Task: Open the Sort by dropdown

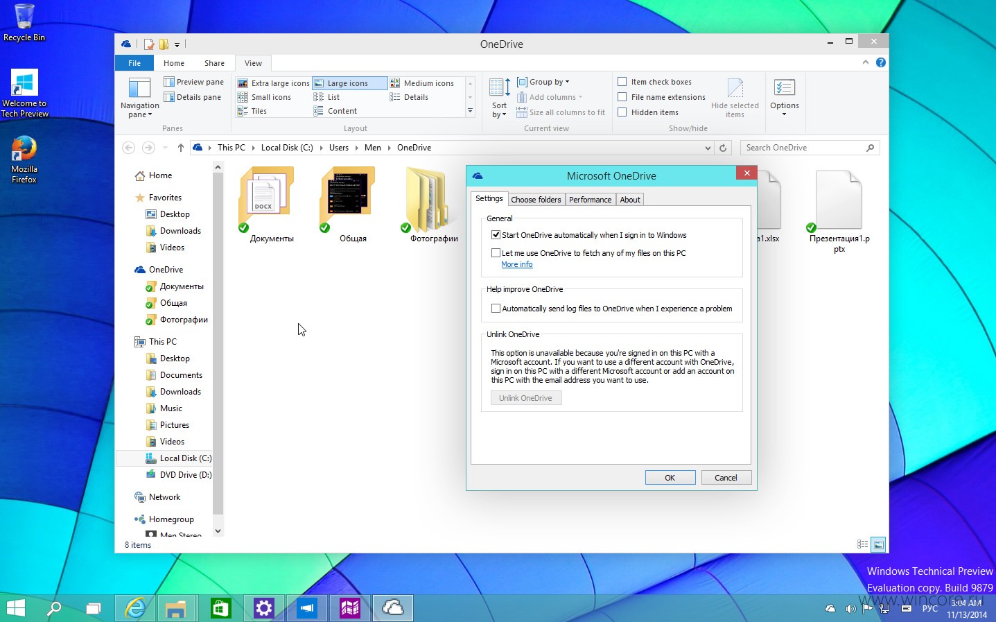Action: coord(500,97)
